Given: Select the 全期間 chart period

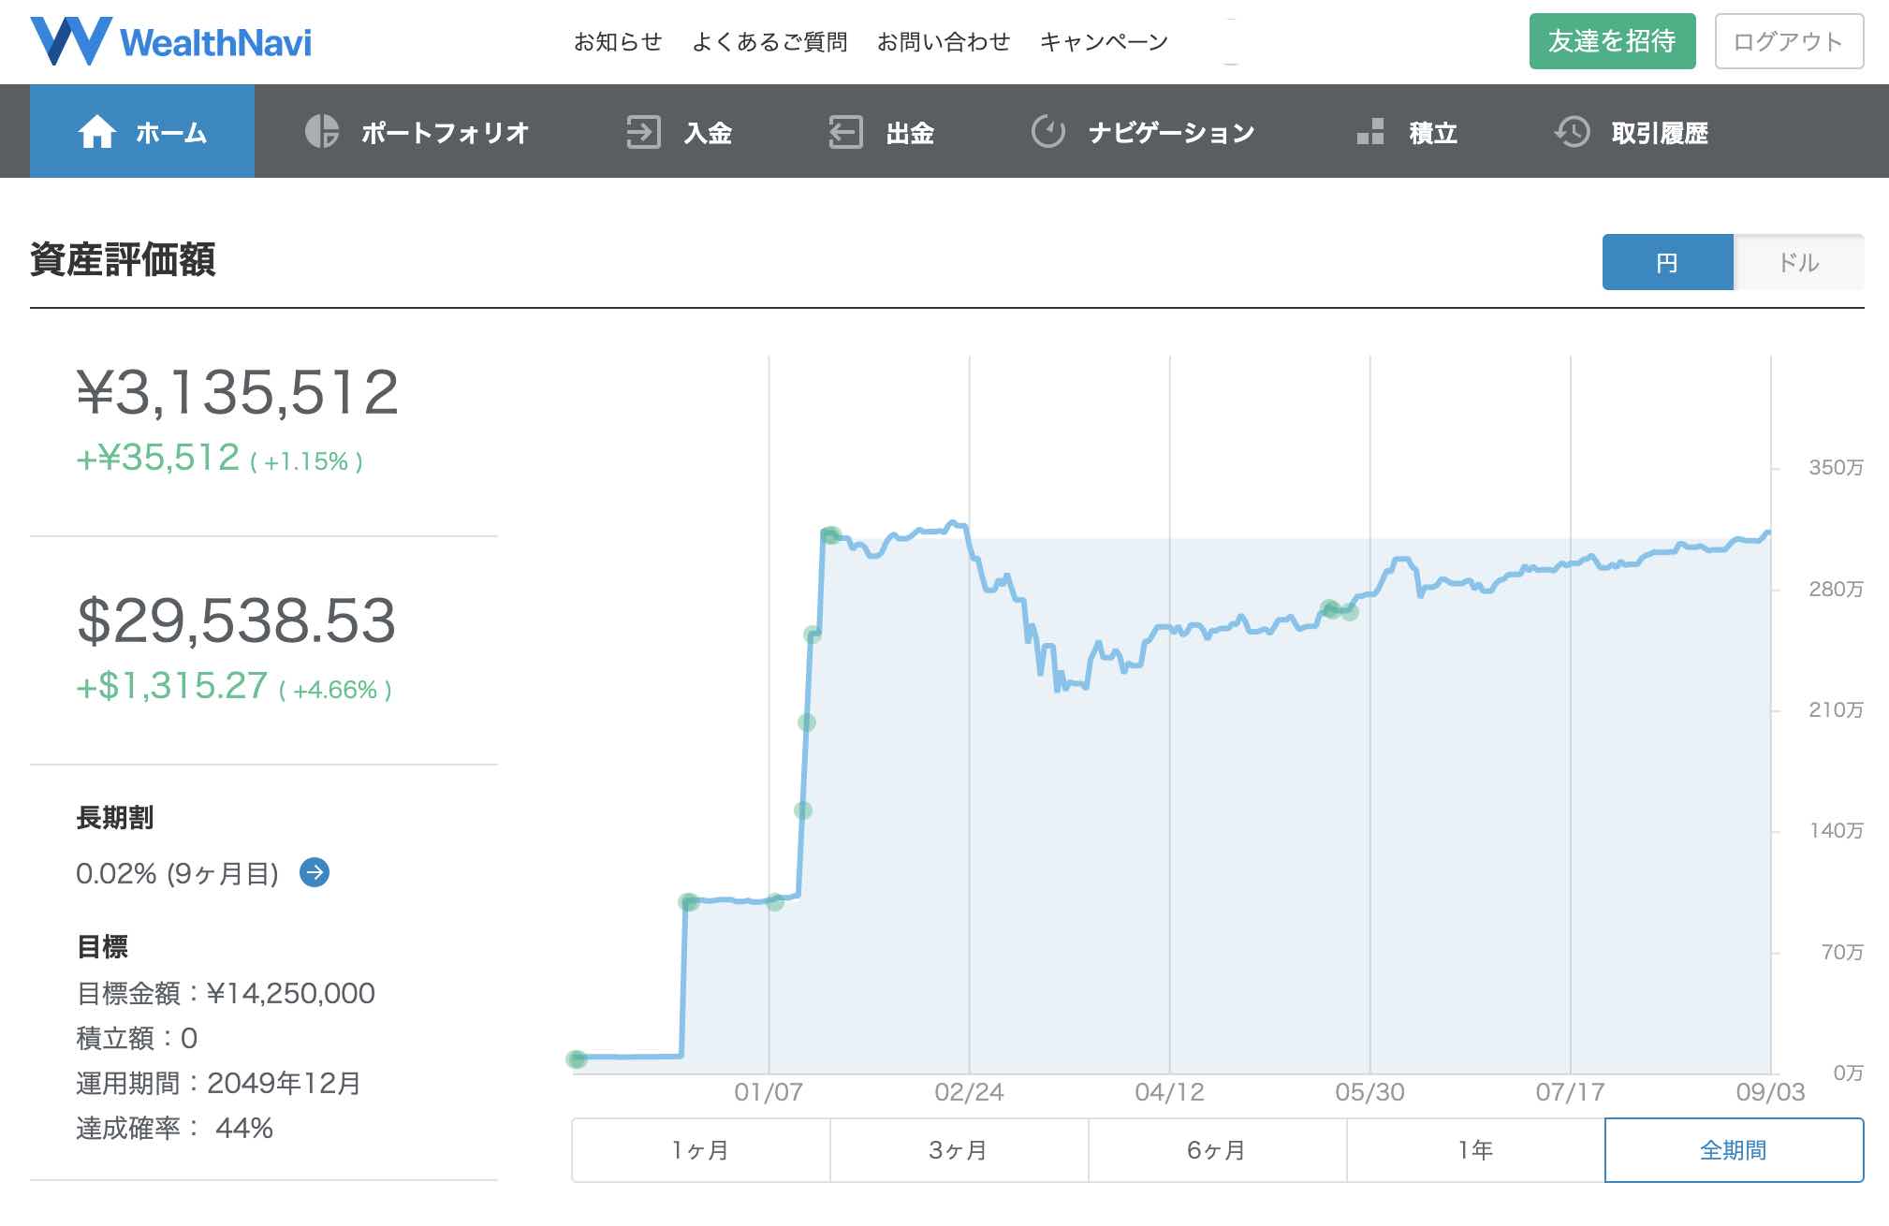Looking at the screenshot, I should coord(1735,1150).
